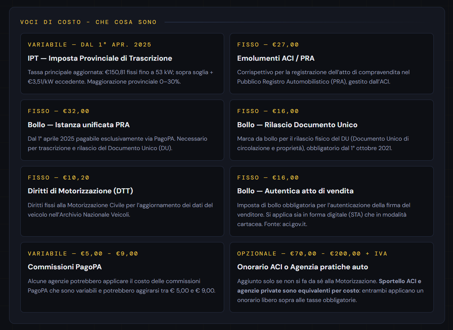This screenshot has width=453, height=330.
Task: Select the Bollo Autentica atto di vendita heading
Action: (295, 191)
